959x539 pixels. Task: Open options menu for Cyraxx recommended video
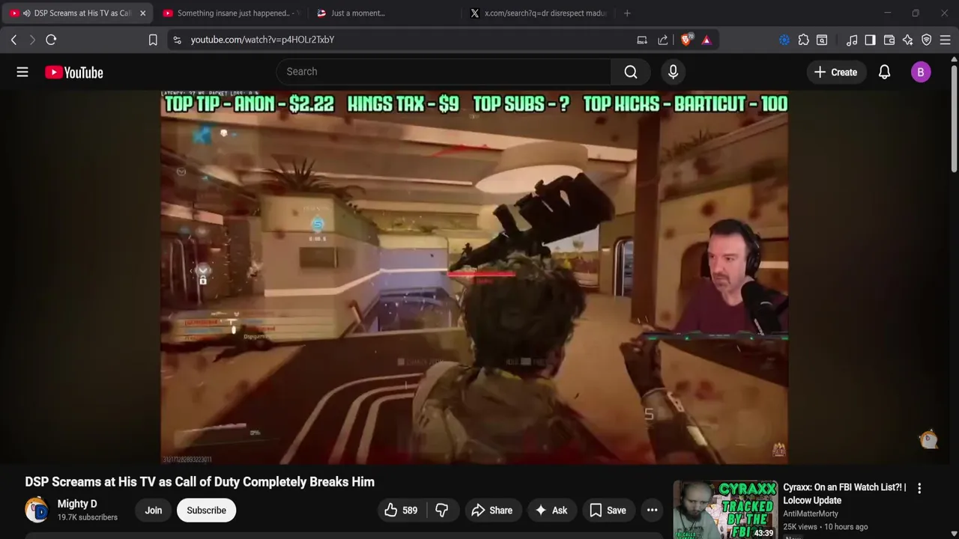[x=919, y=488]
